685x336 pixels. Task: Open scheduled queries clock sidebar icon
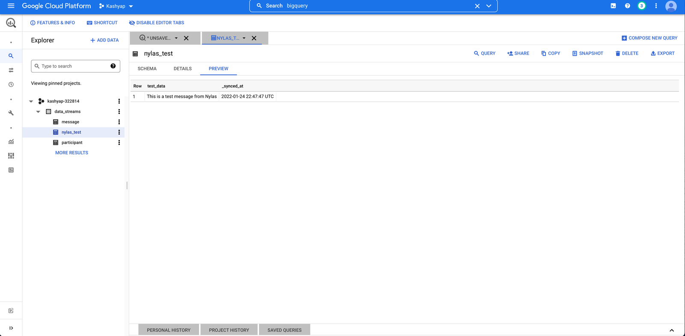click(x=11, y=85)
